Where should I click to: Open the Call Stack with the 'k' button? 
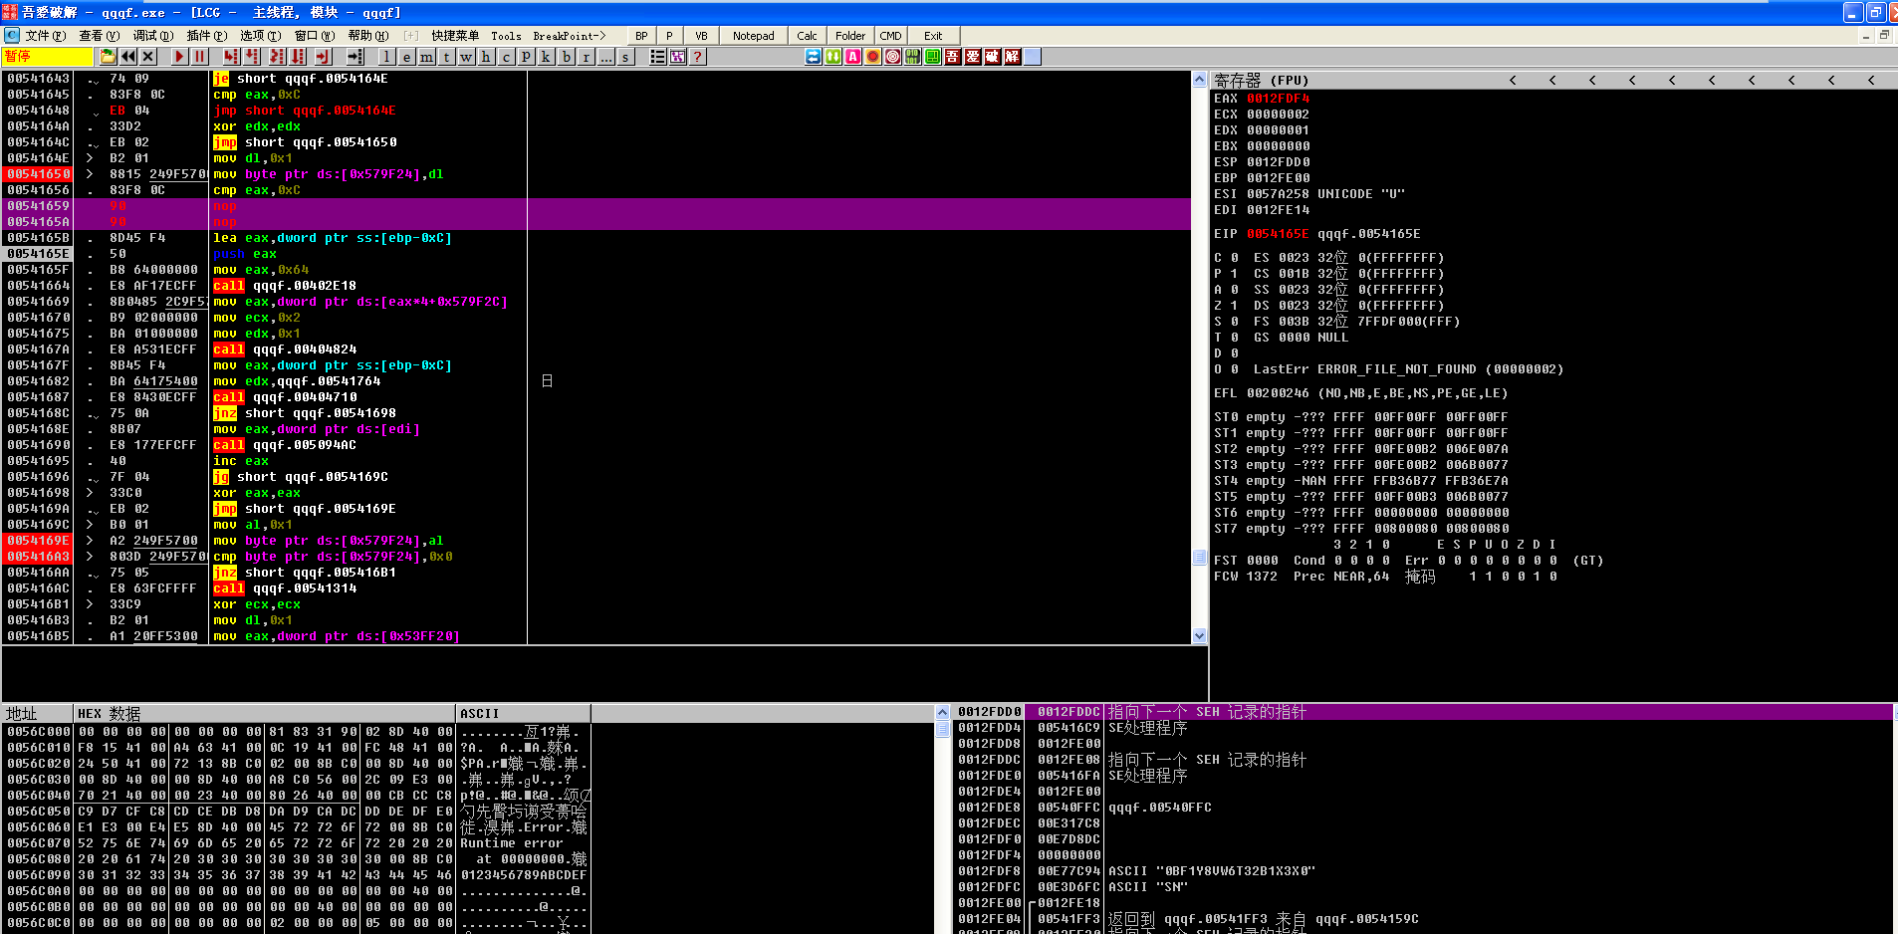pos(546,57)
